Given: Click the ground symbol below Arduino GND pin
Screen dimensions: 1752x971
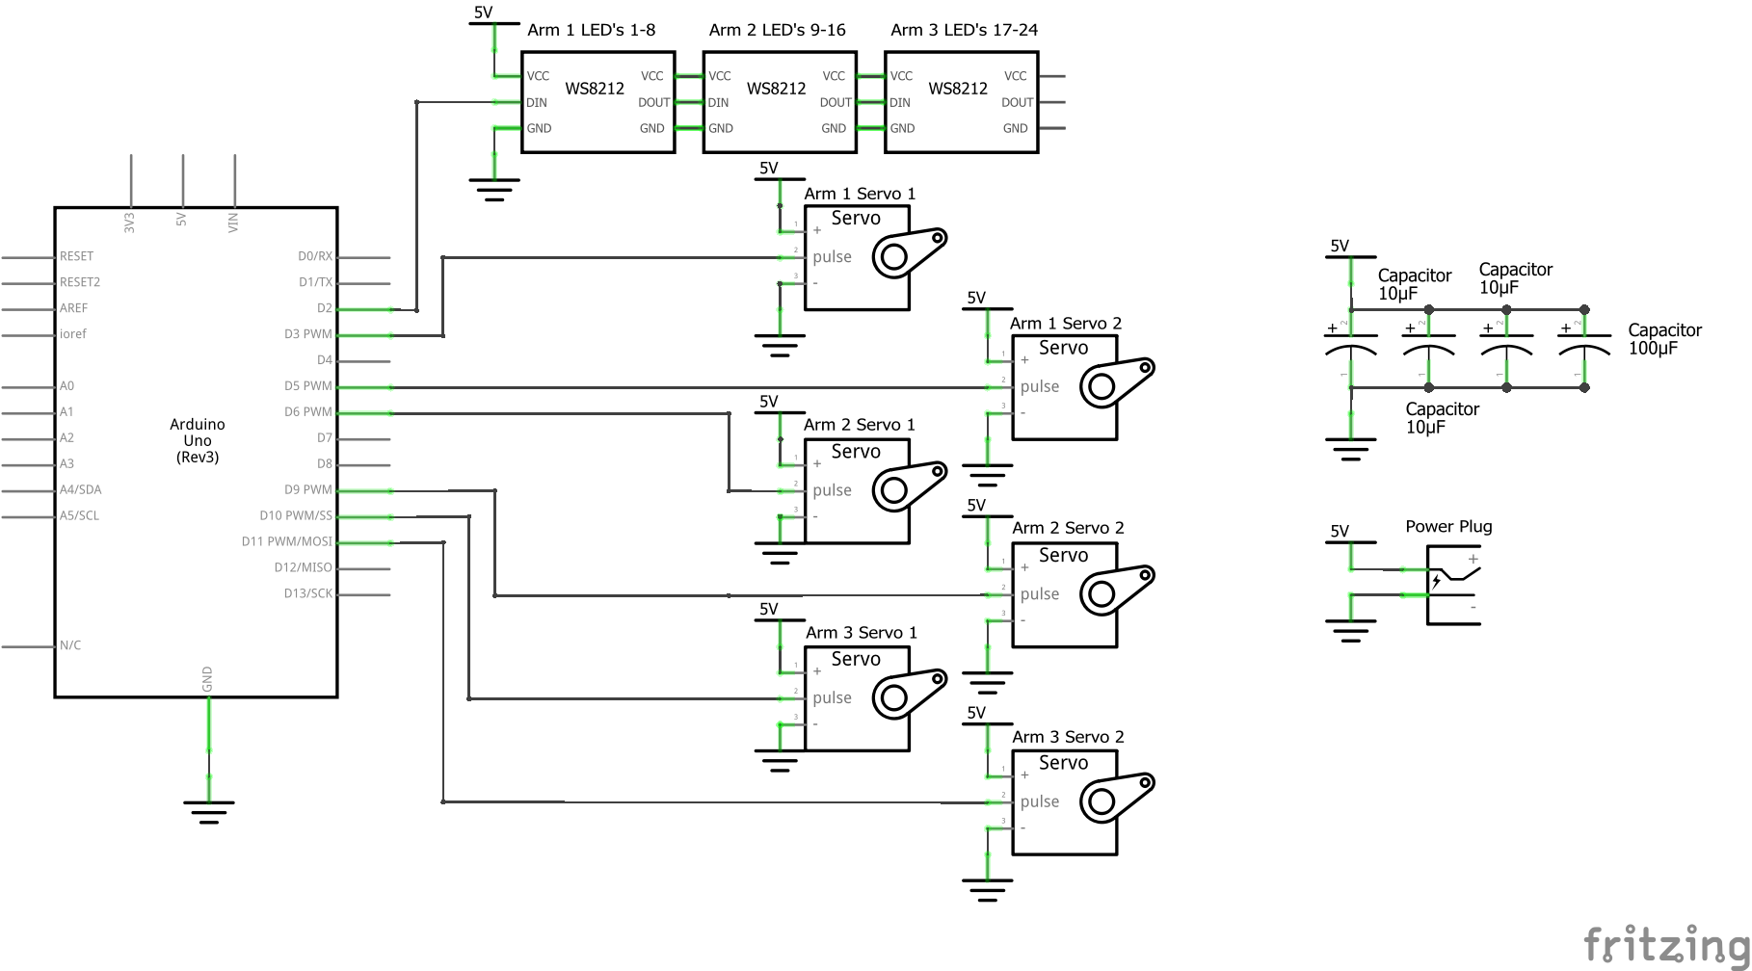Looking at the screenshot, I should 208,812.
